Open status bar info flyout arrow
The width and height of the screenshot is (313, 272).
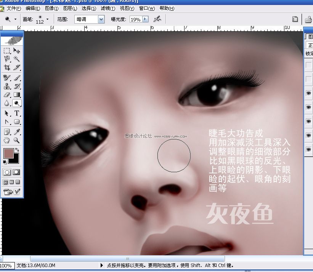(102, 266)
